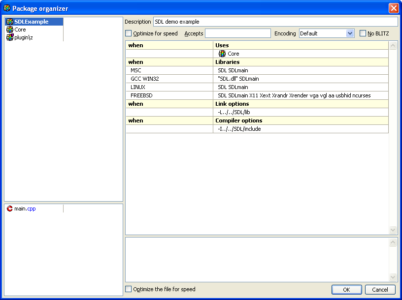402x300 pixels.
Task: Select the GCC WIN32 libraries row
Action: (x=257, y=79)
